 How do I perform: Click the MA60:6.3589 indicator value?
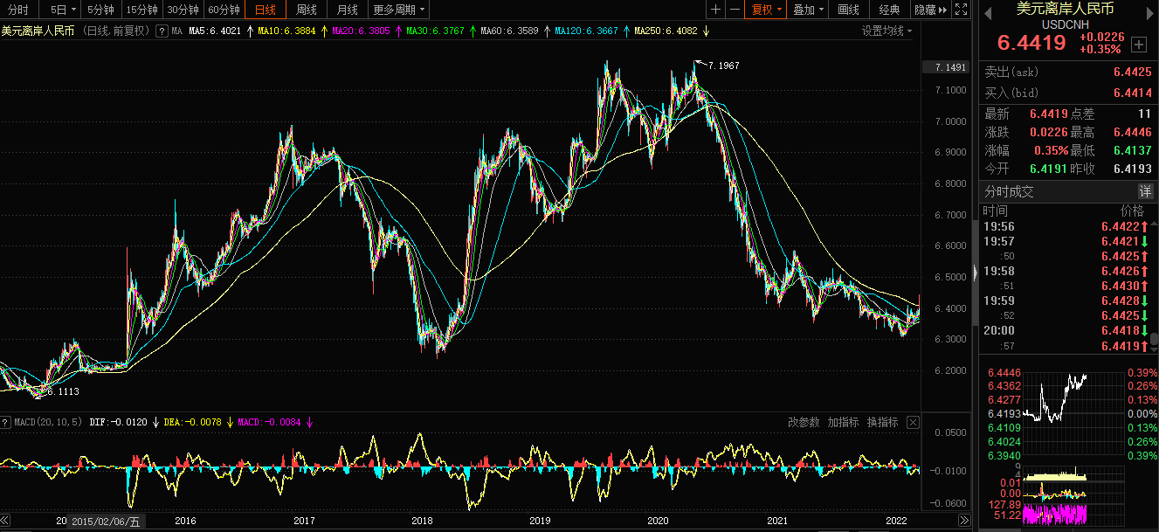[x=509, y=31]
